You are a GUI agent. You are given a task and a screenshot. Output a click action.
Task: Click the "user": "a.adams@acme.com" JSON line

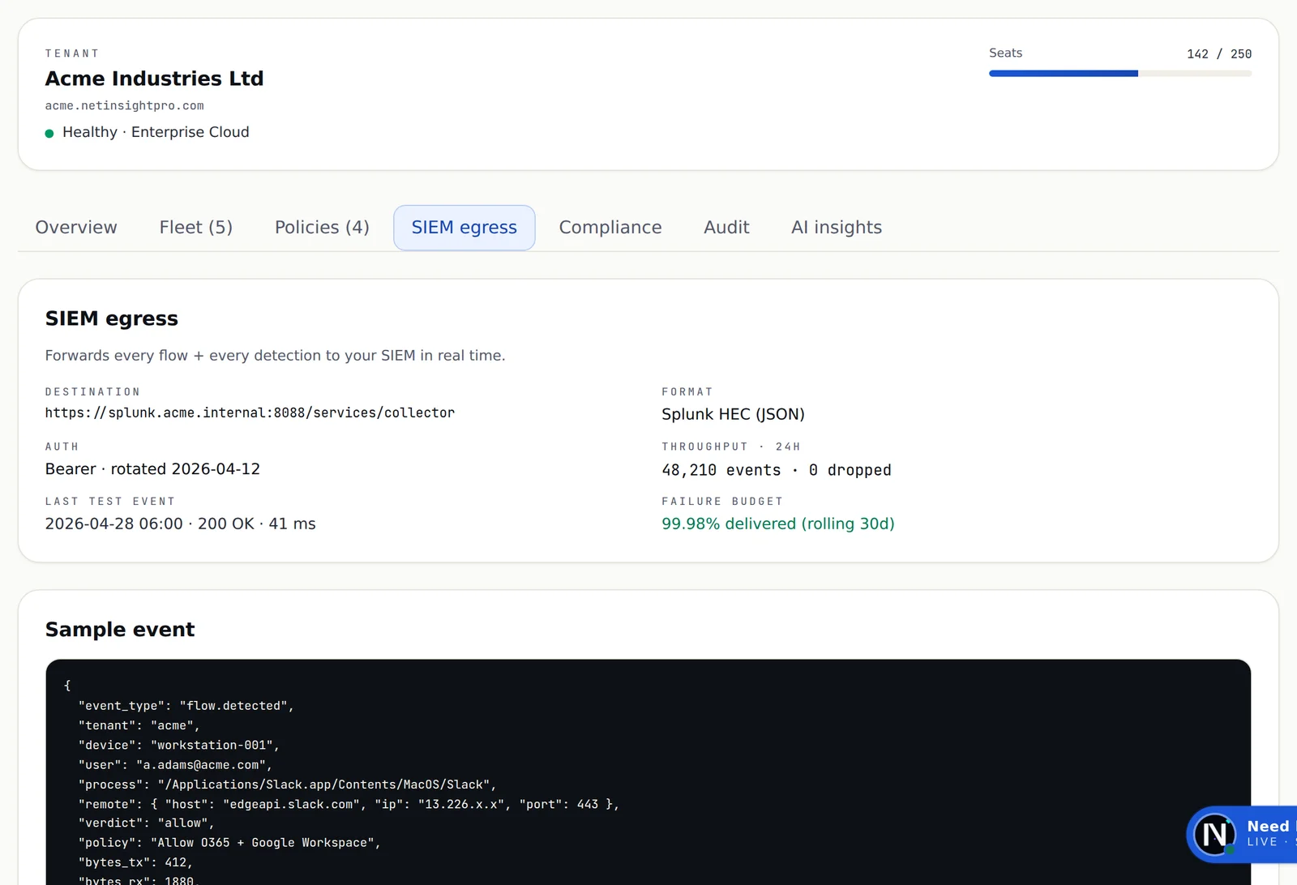point(175,765)
